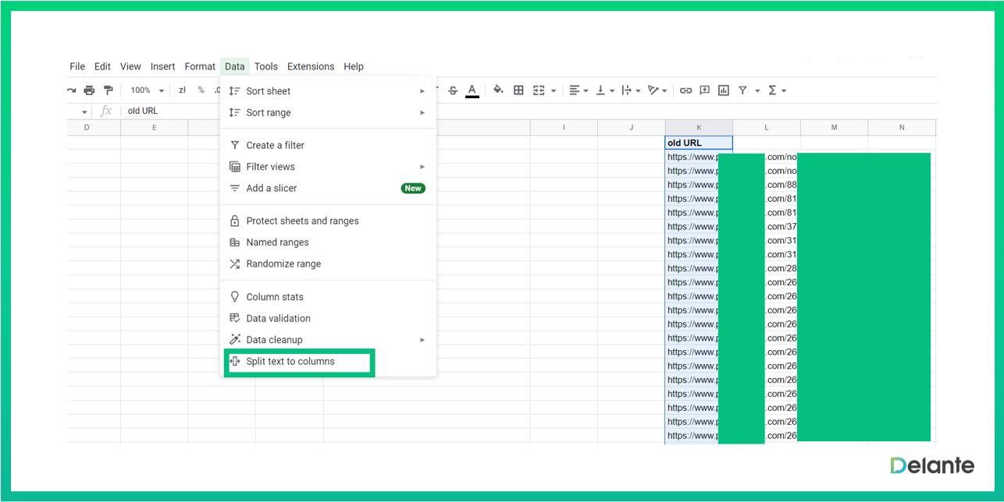Open the horizontal align dropdown
The height and width of the screenshot is (502, 1004).
tap(579, 90)
